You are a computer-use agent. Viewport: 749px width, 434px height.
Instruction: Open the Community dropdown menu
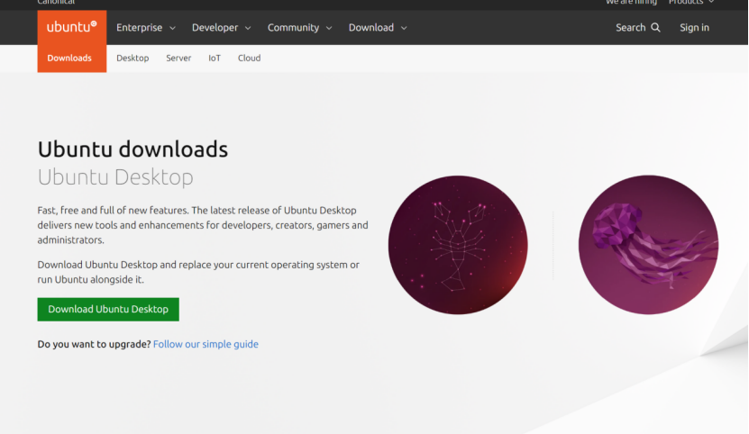299,28
